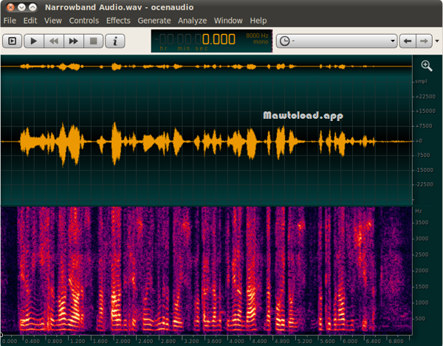
Task: Click the zoom magnifier icon
Action: pos(427,66)
